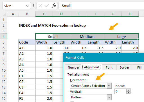Select Width cell under Small
The height and width of the screenshot is (102, 144).
[44, 42]
